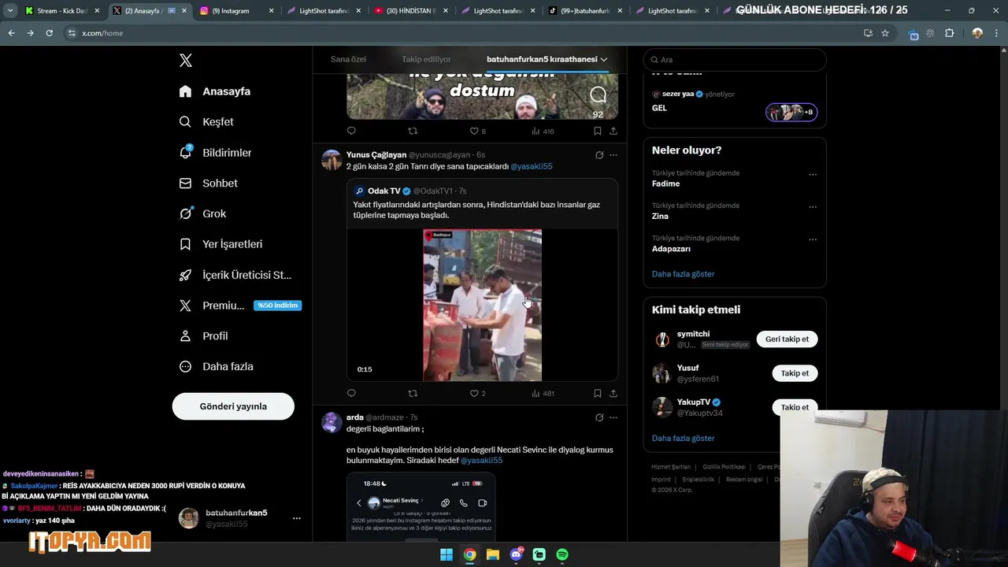Open Keşfet explore page
The height and width of the screenshot is (567, 1008).
[x=206, y=122]
